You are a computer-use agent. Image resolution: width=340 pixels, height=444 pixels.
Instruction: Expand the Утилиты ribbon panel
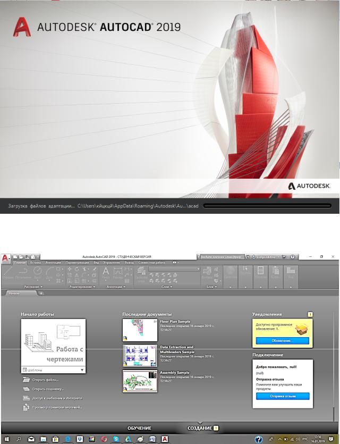tap(260, 287)
